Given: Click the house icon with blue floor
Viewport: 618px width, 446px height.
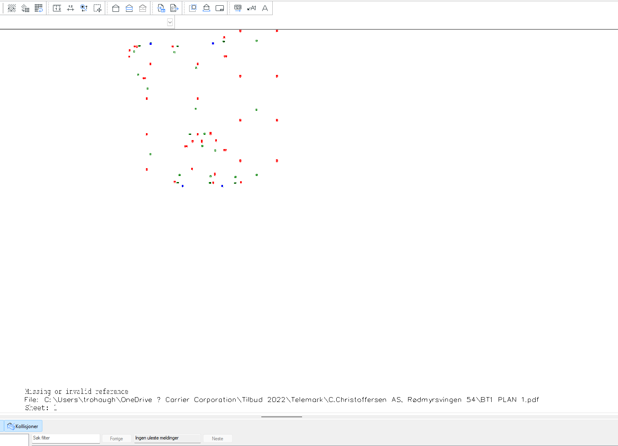Looking at the screenshot, I should pyautogui.click(x=129, y=8).
